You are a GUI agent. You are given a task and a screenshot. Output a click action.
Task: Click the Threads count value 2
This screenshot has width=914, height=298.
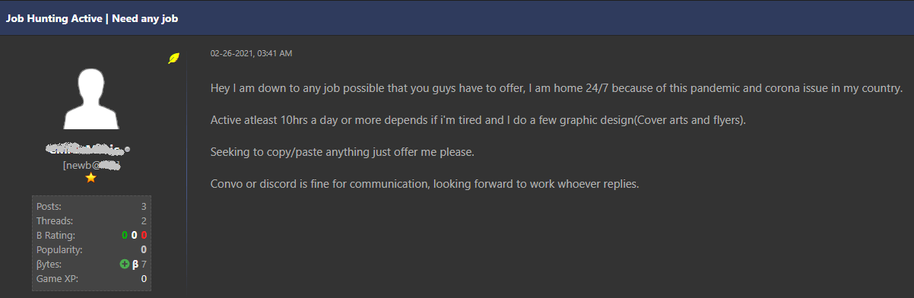pyautogui.click(x=144, y=220)
